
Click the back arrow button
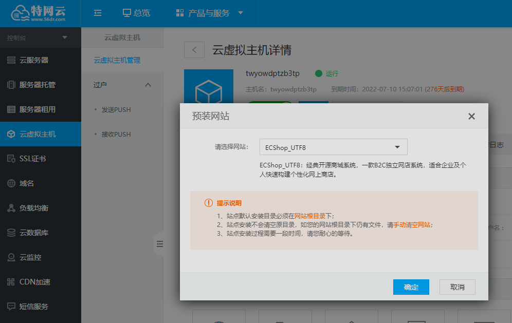(x=194, y=50)
